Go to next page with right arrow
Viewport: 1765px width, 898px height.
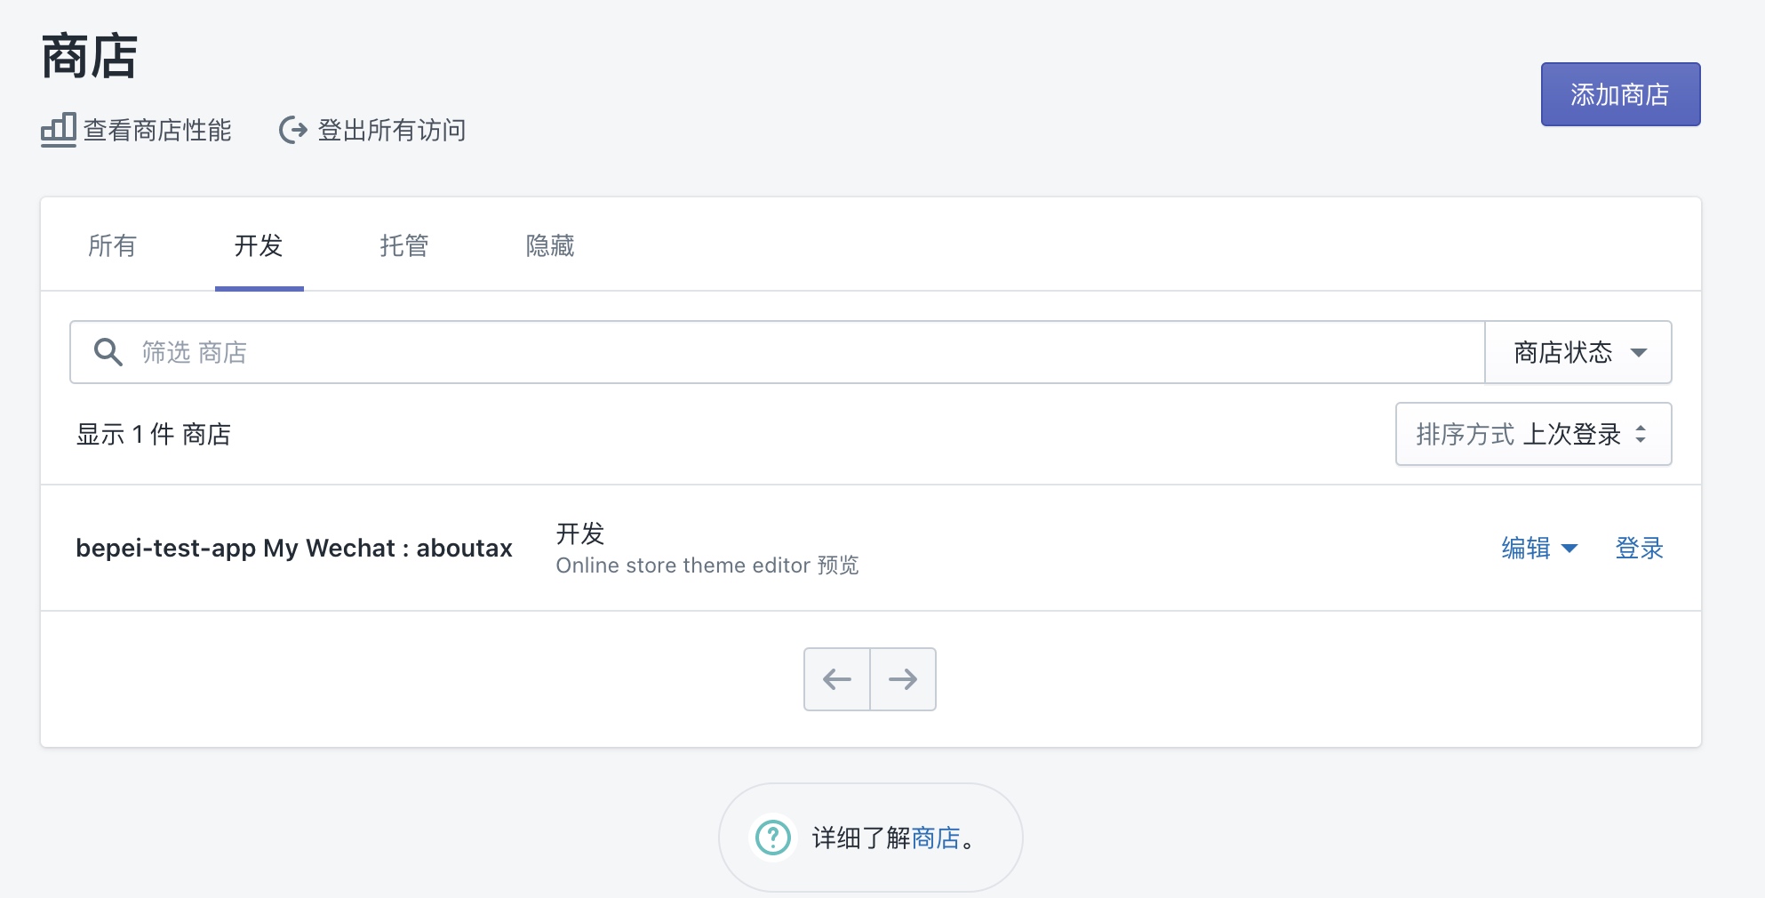[903, 679]
